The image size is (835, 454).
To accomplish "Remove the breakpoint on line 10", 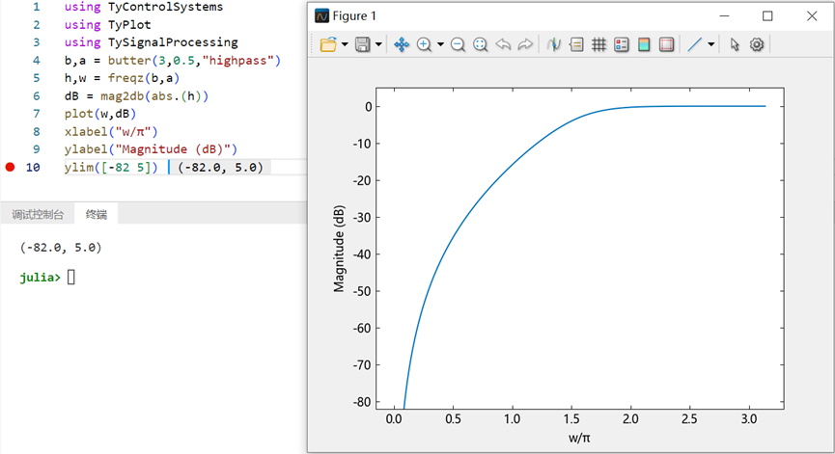I will (10, 167).
